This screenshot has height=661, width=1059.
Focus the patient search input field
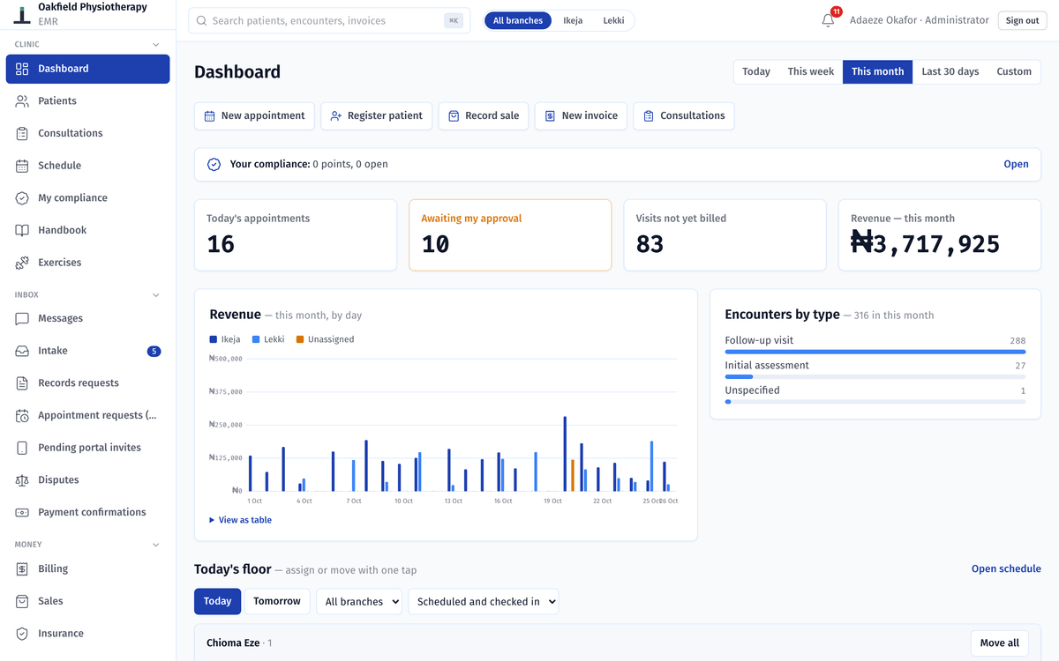coord(329,20)
